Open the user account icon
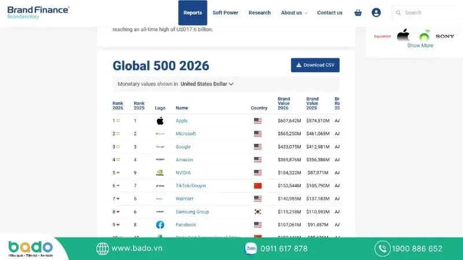 376,12
